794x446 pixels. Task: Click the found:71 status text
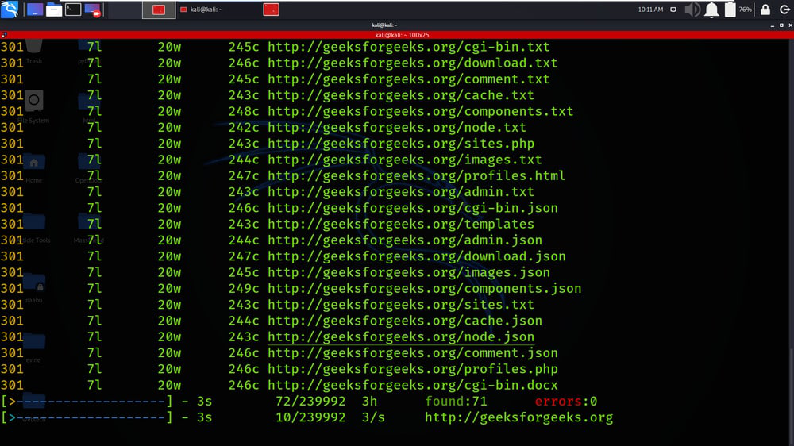[456, 402]
